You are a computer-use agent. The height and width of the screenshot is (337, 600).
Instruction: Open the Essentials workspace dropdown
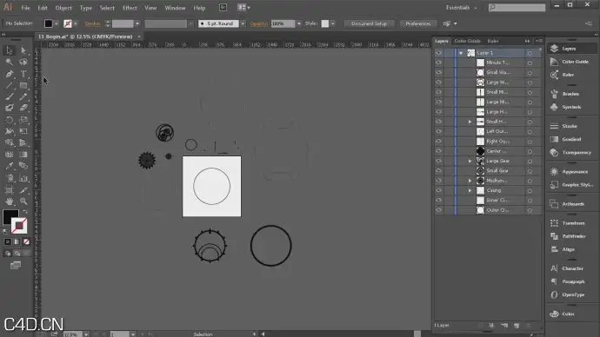462,8
